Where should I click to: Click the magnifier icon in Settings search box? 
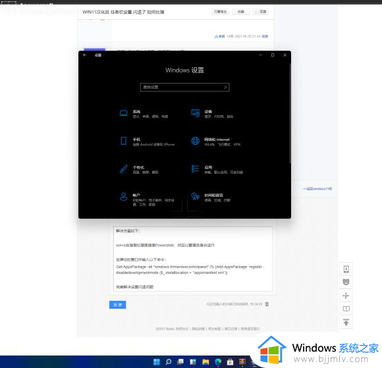(225, 87)
